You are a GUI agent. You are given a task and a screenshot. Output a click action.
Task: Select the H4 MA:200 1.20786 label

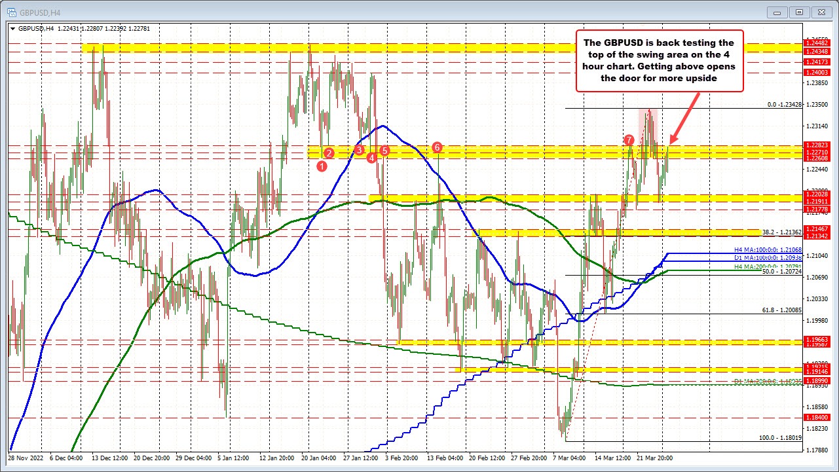[768, 266]
